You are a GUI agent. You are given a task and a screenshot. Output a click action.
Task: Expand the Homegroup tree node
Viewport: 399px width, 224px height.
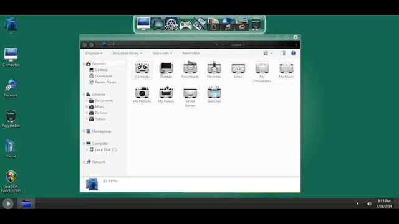coord(84,131)
